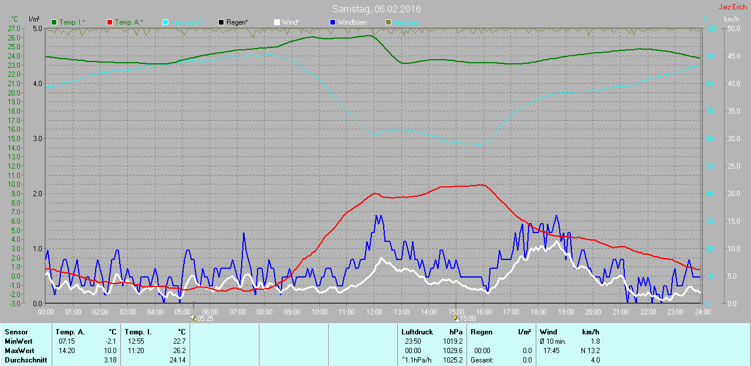Click the date title Samstag, 06.02.2016

376,9
